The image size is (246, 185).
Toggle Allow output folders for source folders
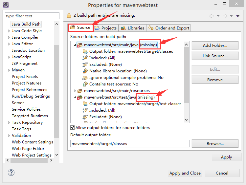pos(72,128)
